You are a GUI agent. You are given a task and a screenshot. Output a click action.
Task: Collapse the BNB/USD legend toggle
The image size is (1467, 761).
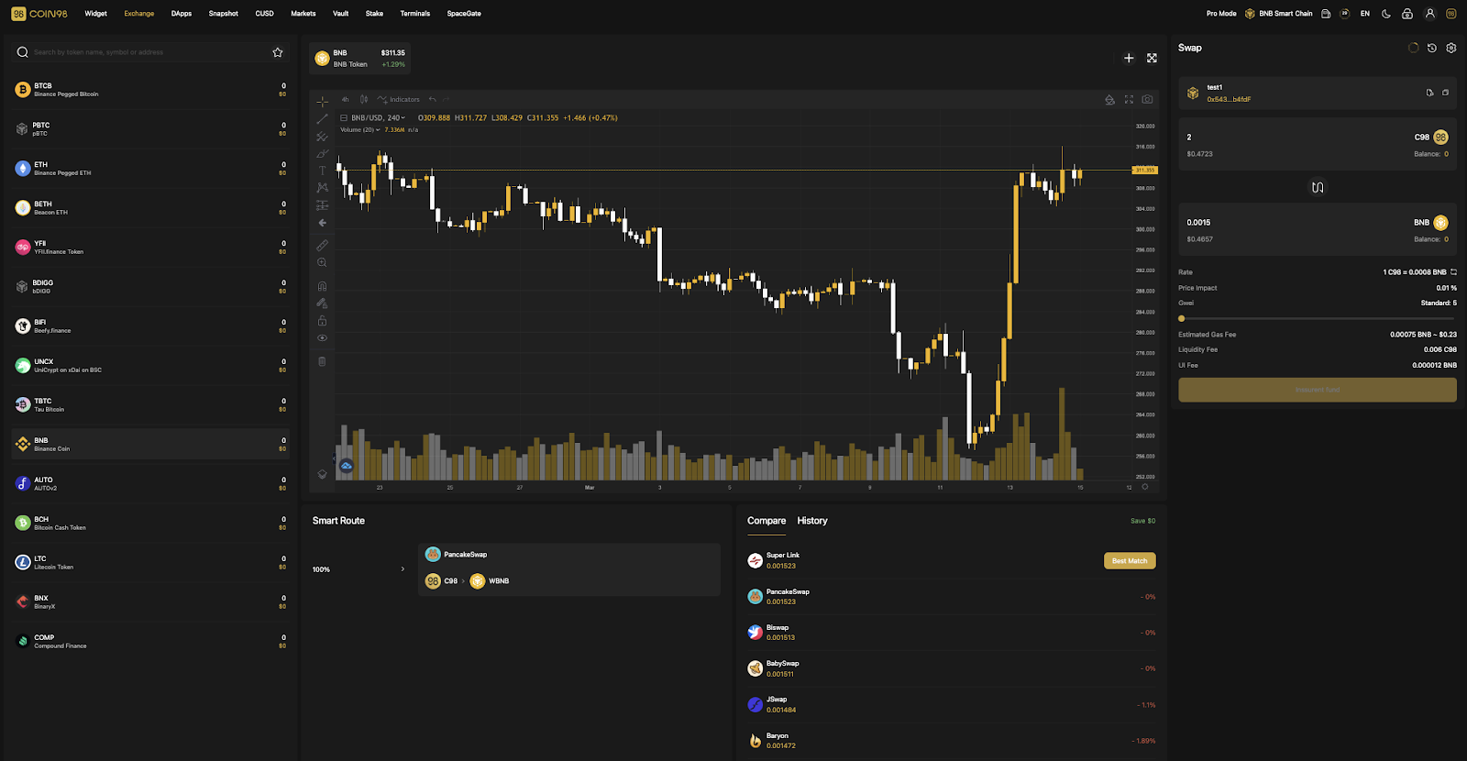click(x=344, y=118)
